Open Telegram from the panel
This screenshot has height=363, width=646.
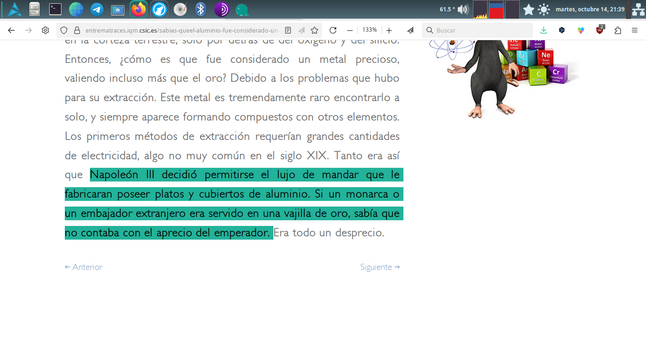coord(97,9)
